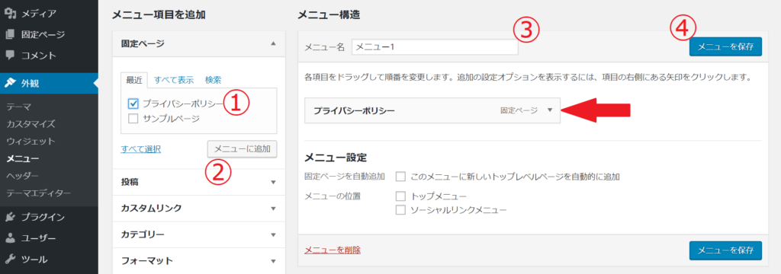
Task: Open ウィジェット in the Appearance submenu
Action: (31, 141)
